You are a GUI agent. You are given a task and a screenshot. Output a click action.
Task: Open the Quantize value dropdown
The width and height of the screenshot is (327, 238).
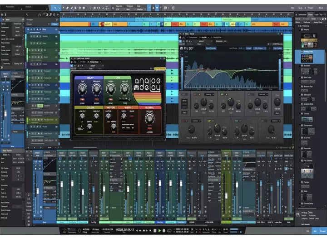[120, 10]
